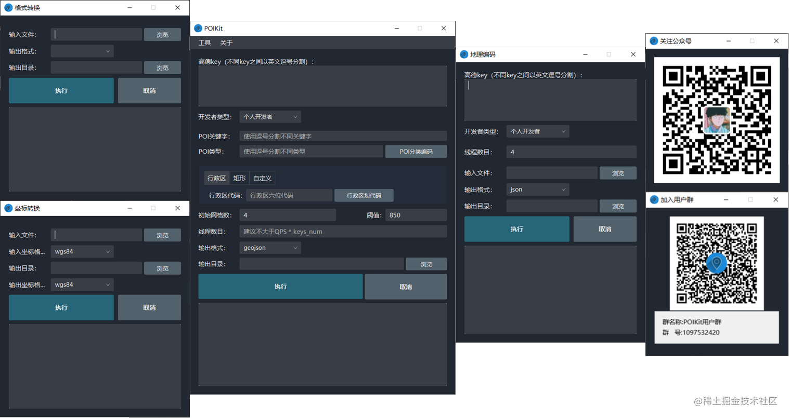Click the 加入用户群 window title bar icon

[653, 199]
